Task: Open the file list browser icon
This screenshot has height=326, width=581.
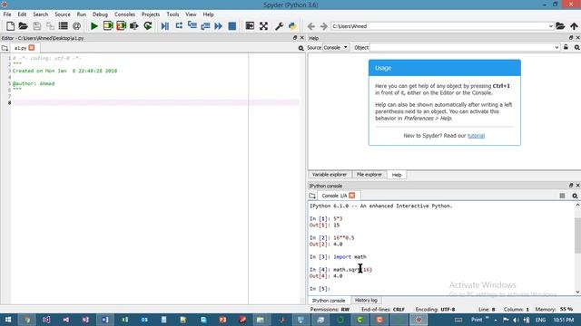Action: [x=64, y=26]
